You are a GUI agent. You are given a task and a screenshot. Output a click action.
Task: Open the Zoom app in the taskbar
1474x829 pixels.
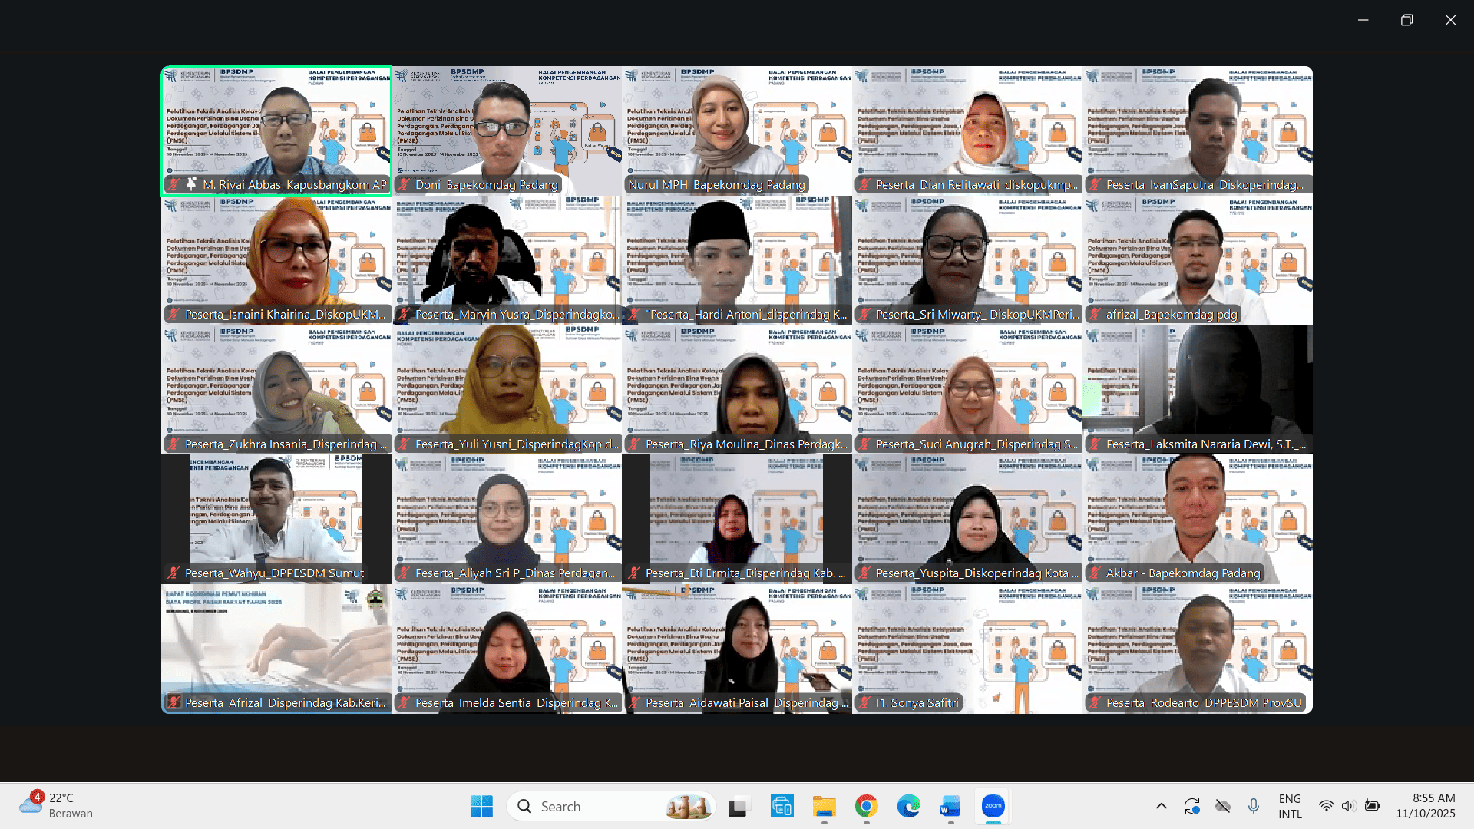993,806
